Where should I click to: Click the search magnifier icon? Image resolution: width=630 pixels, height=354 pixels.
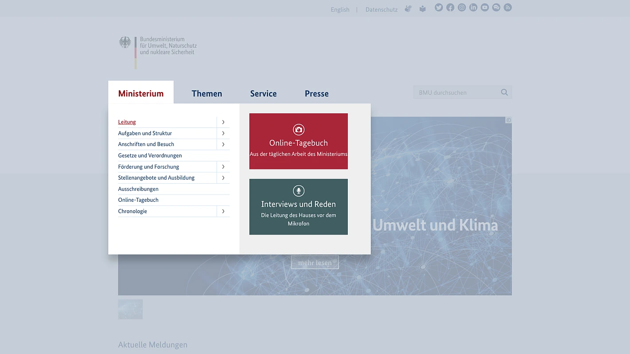tap(504, 92)
